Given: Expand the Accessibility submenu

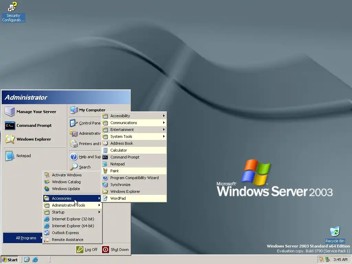Looking at the screenshot, I should coord(134,116).
